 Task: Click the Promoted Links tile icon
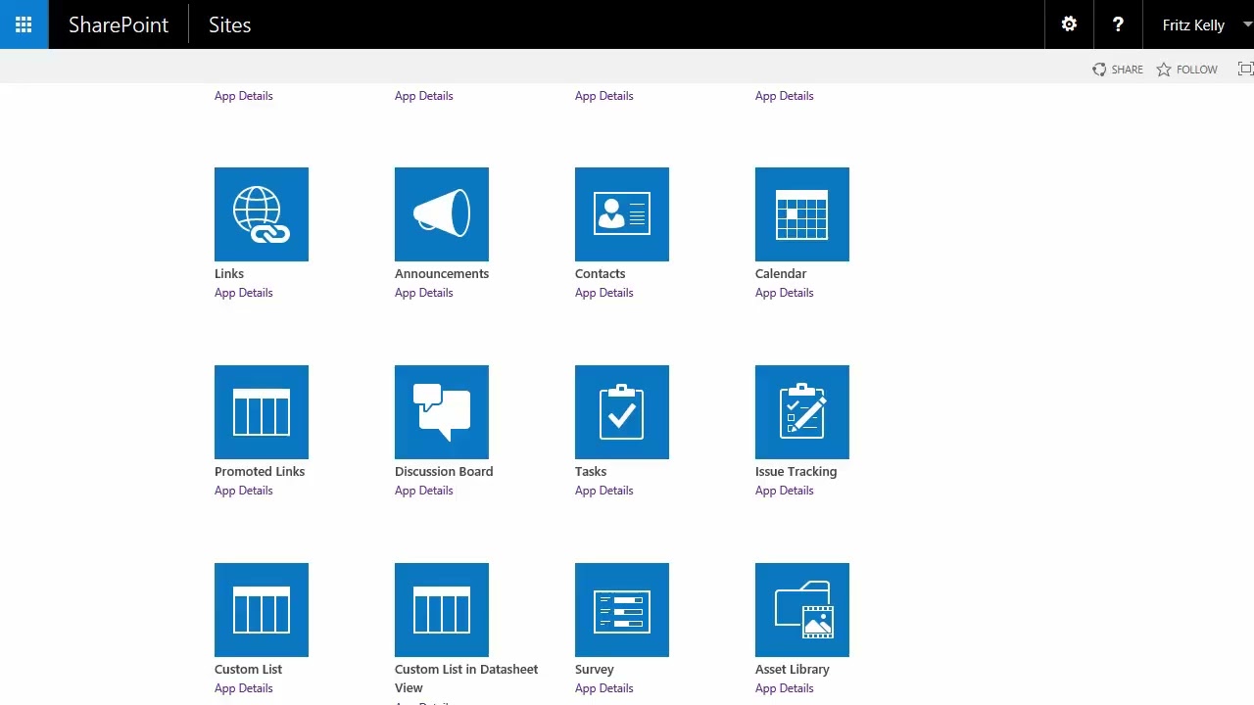point(262,412)
